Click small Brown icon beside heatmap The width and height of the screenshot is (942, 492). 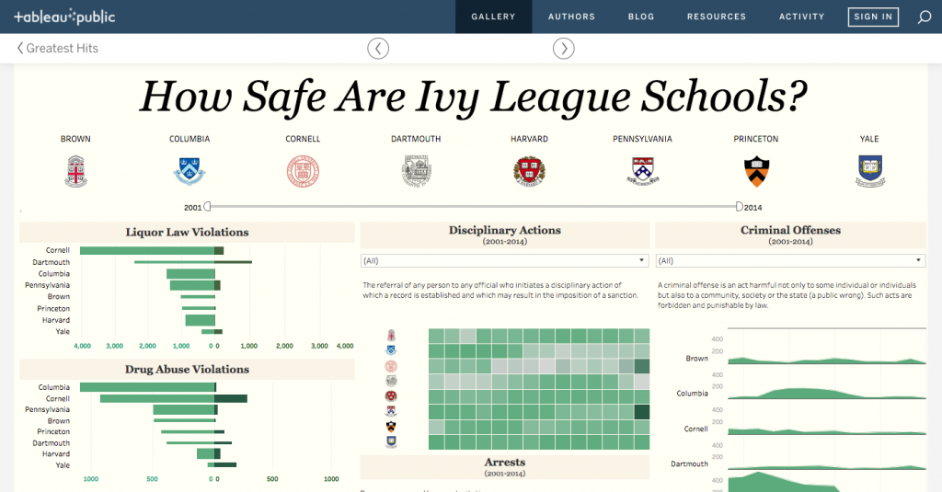click(x=391, y=336)
